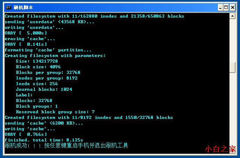Close the 刷机脚本 console window
Screen dimensions: 240x158
233,7
